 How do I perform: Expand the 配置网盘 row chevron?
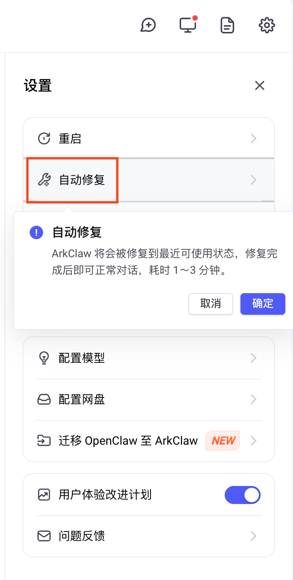click(253, 399)
